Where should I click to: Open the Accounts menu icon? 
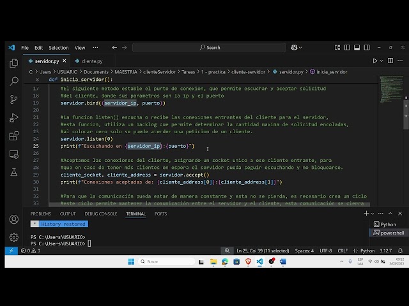[x=13, y=219]
